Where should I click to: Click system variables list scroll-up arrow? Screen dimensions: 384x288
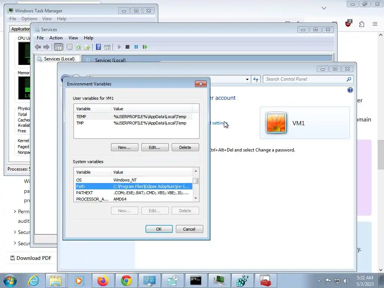[x=196, y=171]
